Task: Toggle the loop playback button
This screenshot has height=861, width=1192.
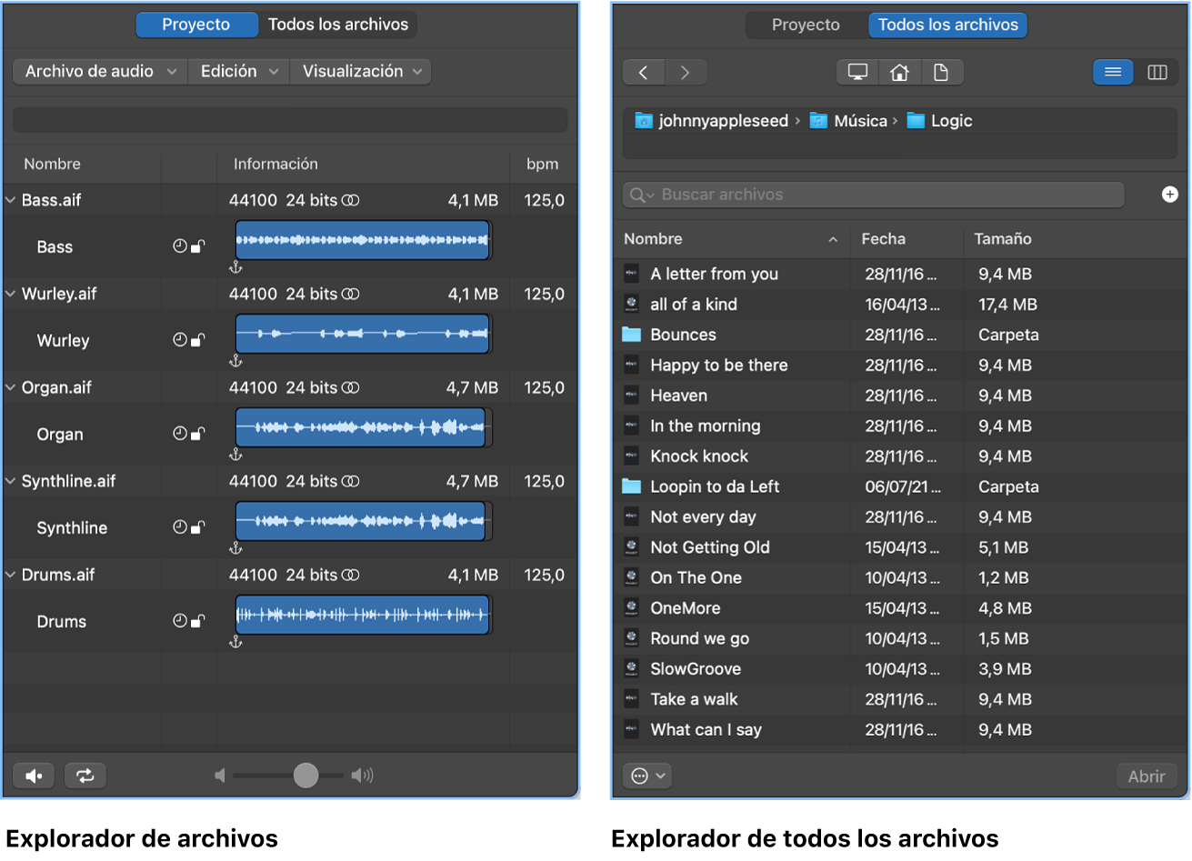Action: [85, 776]
